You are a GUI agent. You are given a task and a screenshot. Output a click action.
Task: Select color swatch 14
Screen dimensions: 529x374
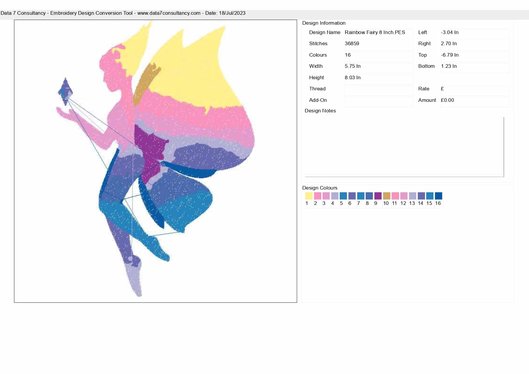[421, 196]
